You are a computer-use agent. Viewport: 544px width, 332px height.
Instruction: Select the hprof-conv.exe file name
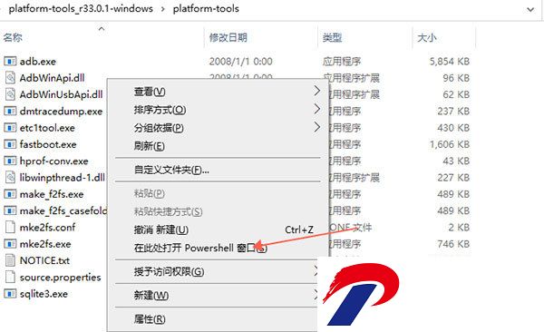(53, 161)
